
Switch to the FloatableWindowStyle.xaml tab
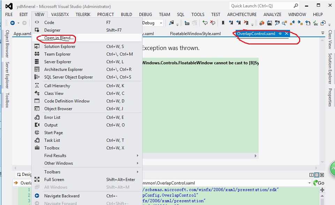(x=195, y=34)
